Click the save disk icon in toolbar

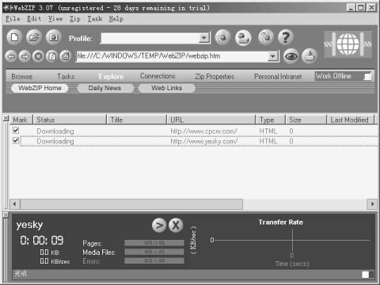(54, 37)
